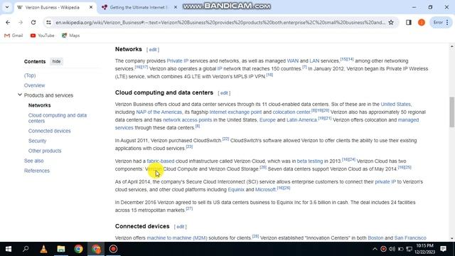Click the page vertical scrollbar thumb
Image resolution: width=455 pixels, height=256 pixels.
click(452, 112)
